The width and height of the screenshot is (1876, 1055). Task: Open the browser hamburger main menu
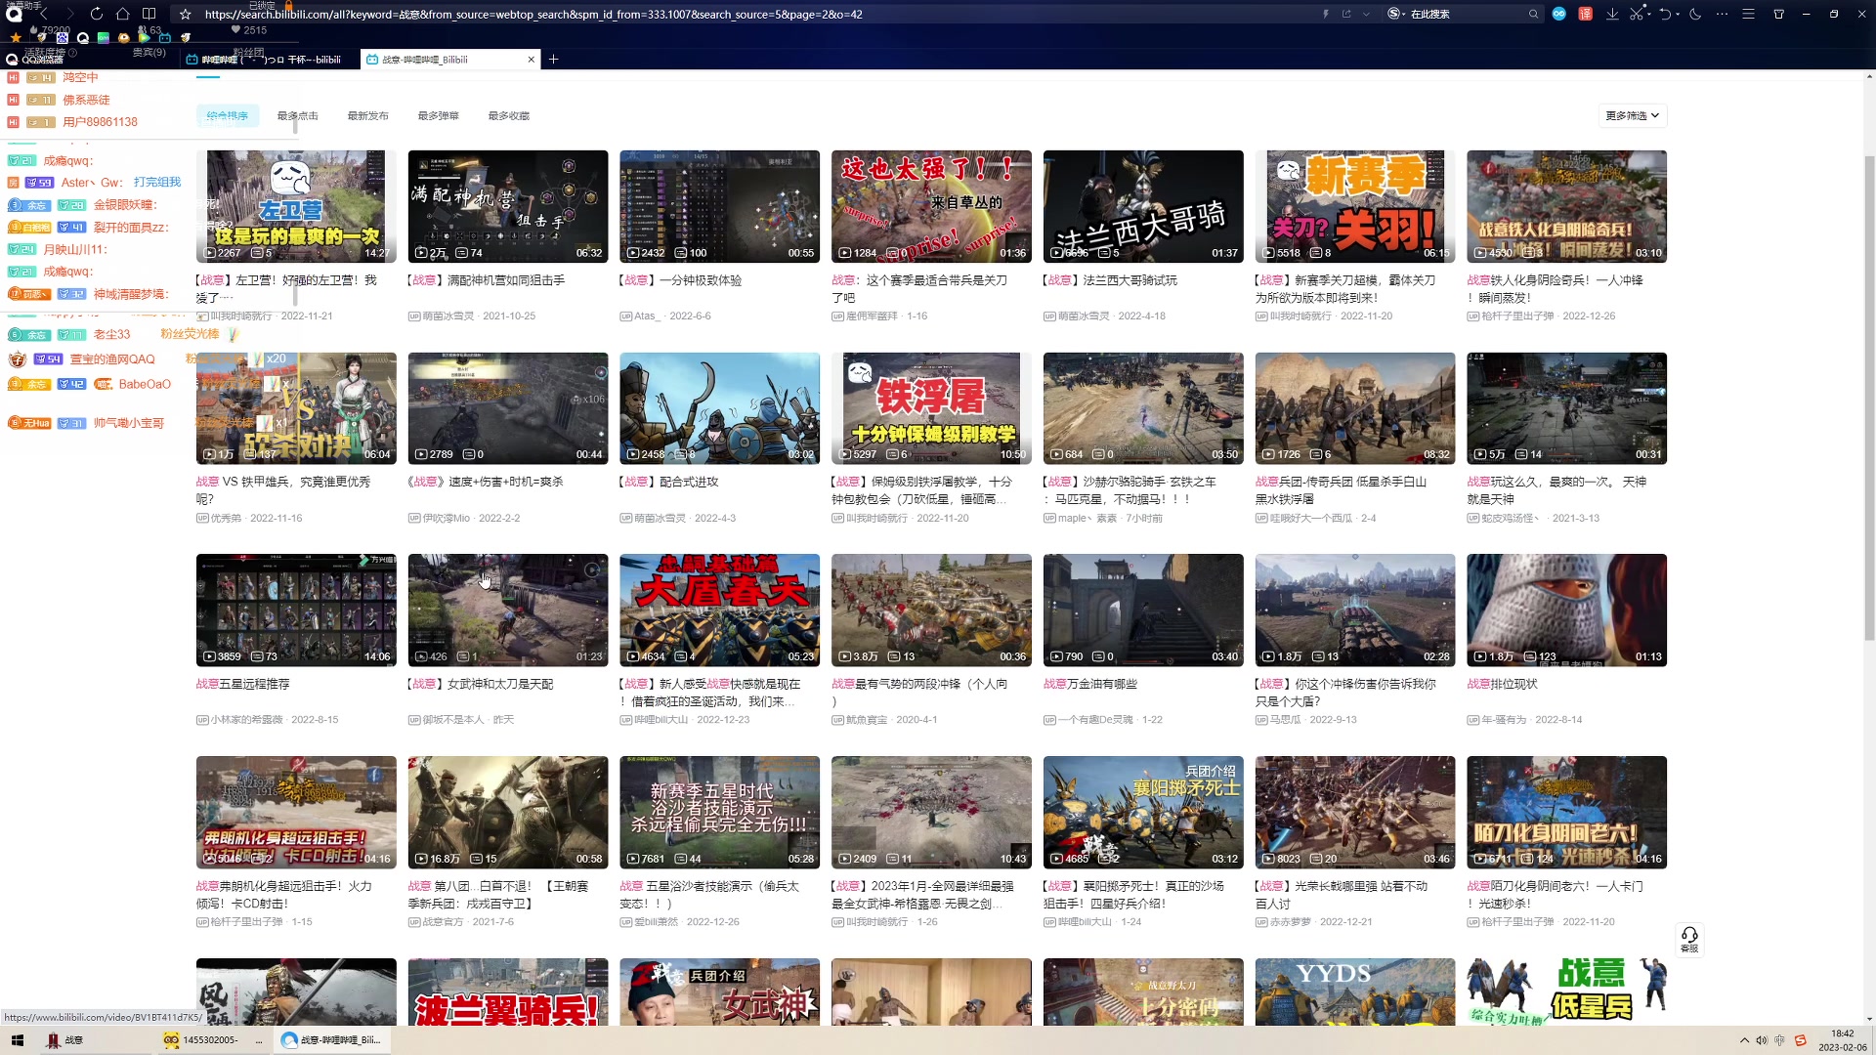(1748, 14)
